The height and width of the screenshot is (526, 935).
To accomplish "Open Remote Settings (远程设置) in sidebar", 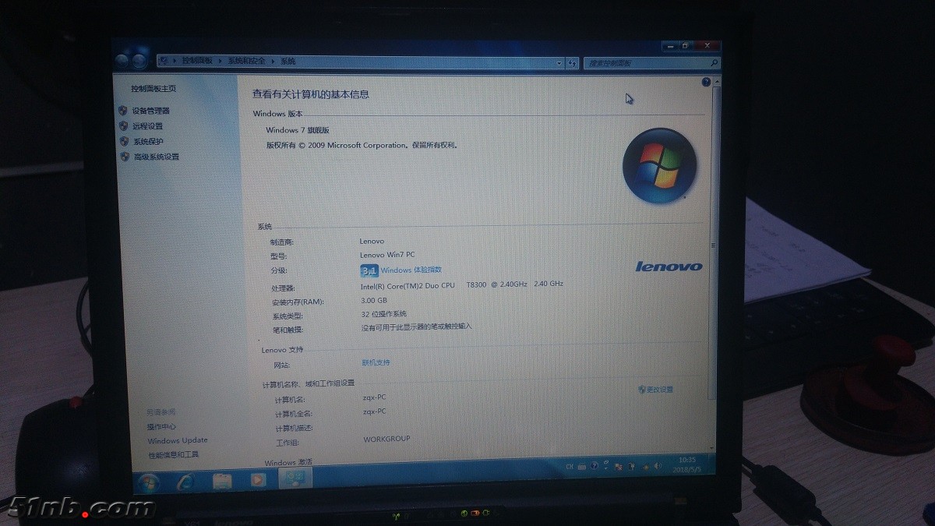I will pyautogui.click(x=147, y=126).
